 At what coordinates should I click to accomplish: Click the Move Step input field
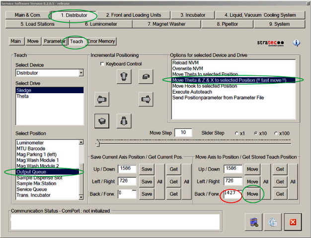pos(183,132)
